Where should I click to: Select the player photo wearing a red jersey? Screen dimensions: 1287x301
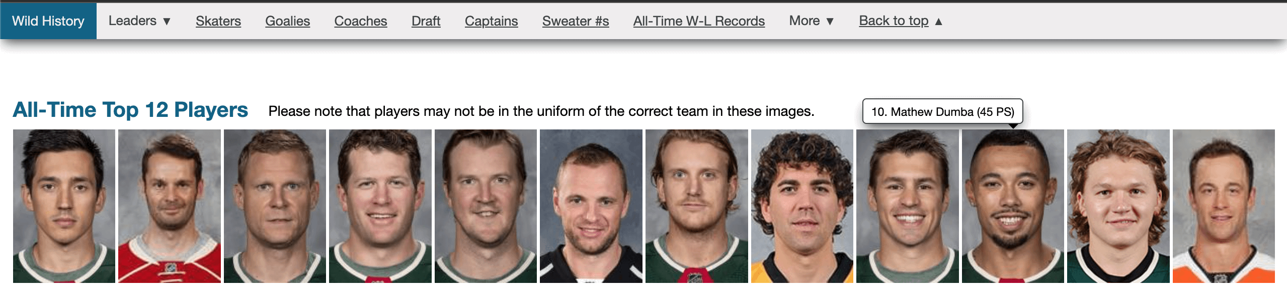tap(170, 206)
